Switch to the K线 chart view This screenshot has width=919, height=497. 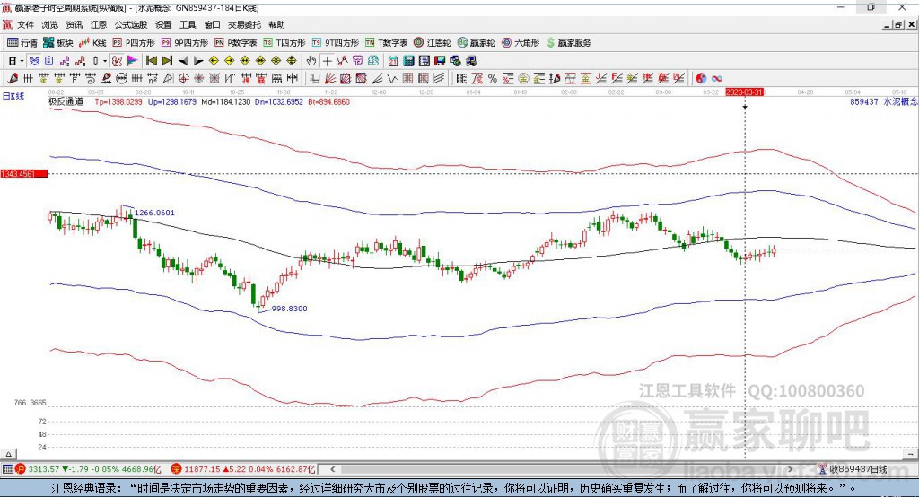(92, 43)
